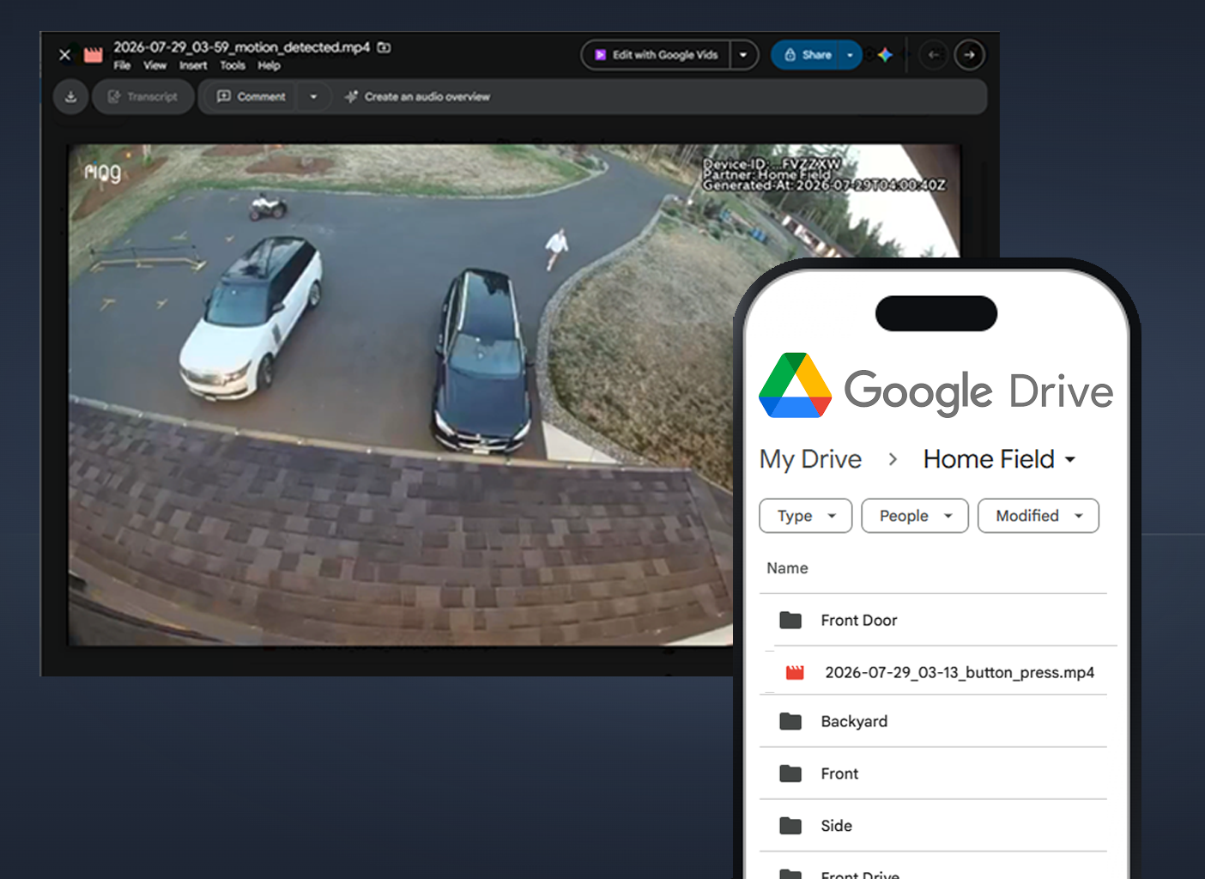Screen dimensions: 1205x879
Task: Open the View menu
Action: (154, 65)
